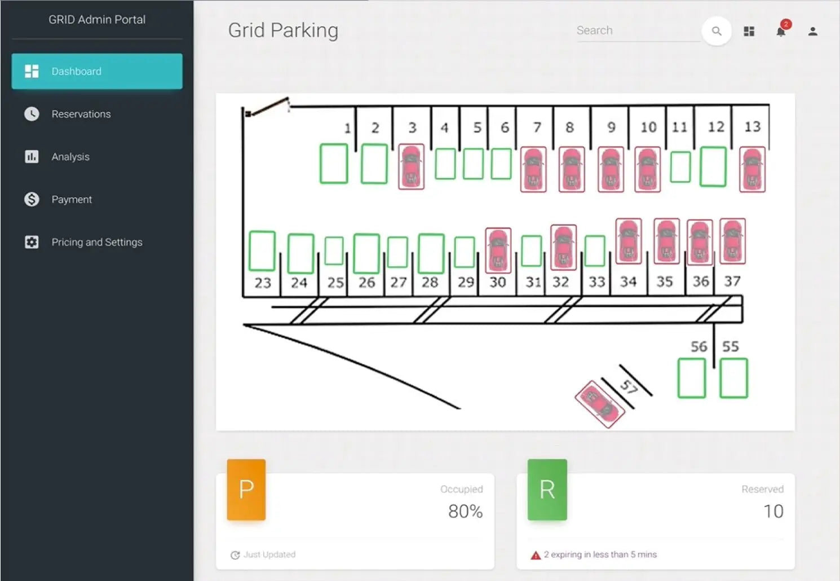This screenshot has height=581, width=840.
Task: Click the Dashboard grid icon in sidebar
Action: click(x=32, y=71)
